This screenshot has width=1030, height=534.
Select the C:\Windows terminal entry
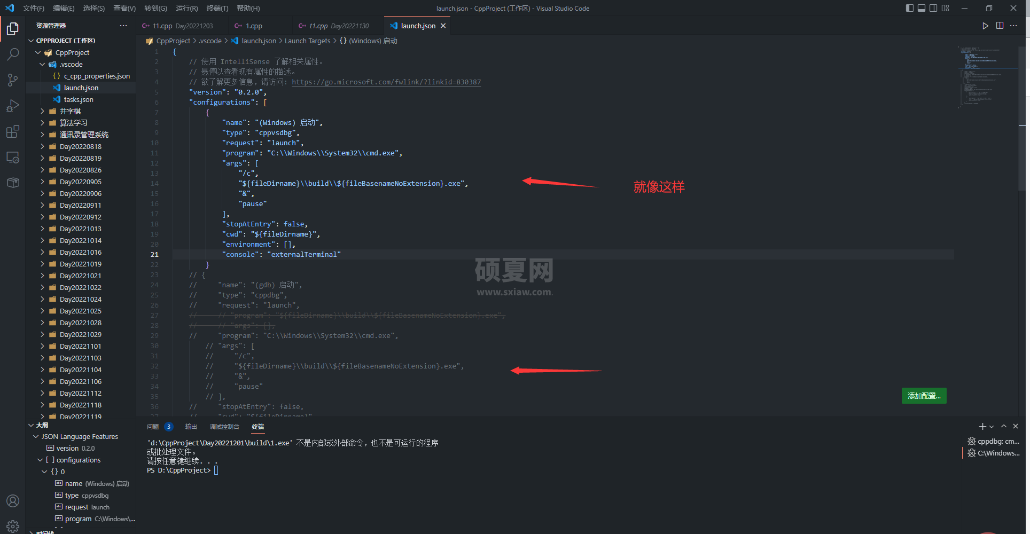pyautogui.click(x=993, y=453)
